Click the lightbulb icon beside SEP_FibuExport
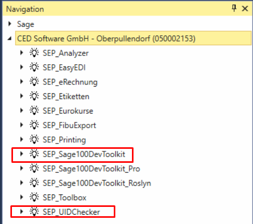The height and width of the screenshot is (224, 253). tap(34, 125)
